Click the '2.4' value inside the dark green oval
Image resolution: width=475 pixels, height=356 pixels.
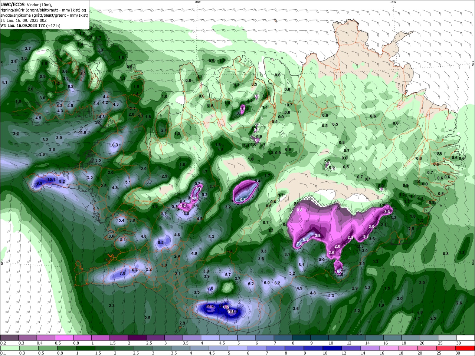[164, 130]
